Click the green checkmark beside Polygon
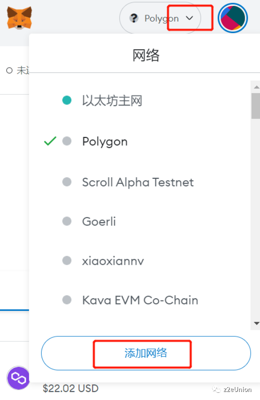Viewport: 260px width, 400px height. point(49,141)
